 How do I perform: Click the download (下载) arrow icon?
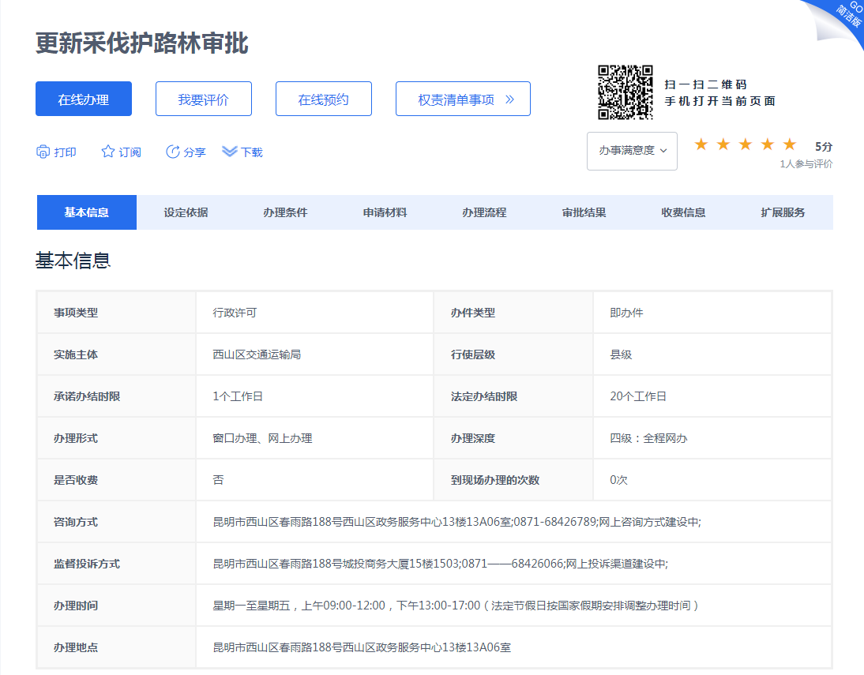point(229,152)
